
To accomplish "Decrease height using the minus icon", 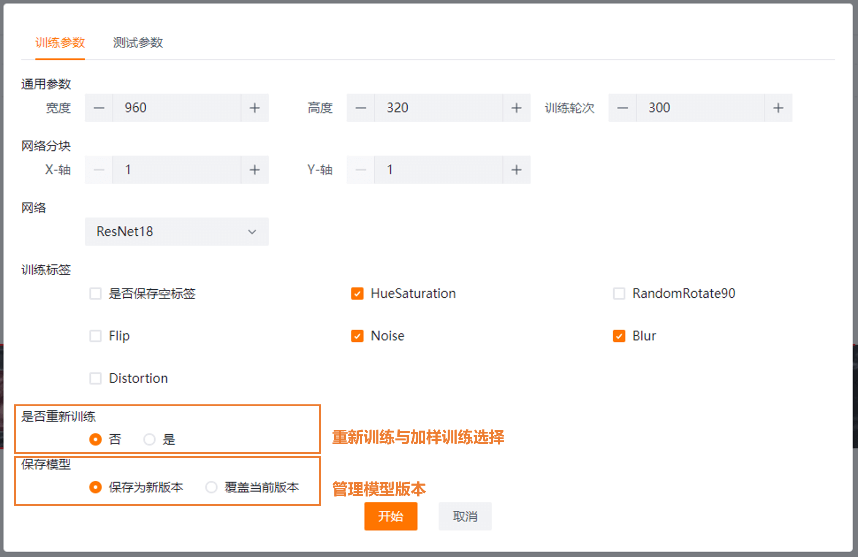I will click(361, 108).
